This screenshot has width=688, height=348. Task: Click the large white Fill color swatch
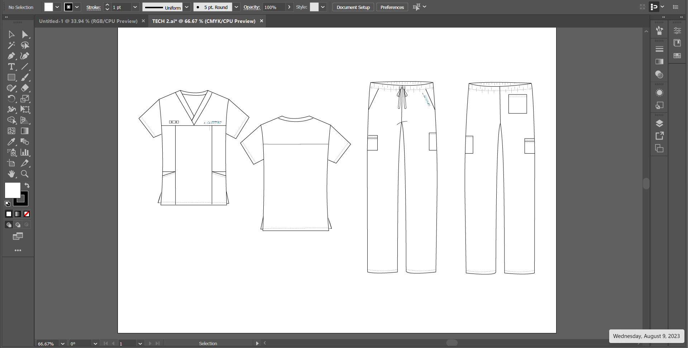(x=12, y=190)
